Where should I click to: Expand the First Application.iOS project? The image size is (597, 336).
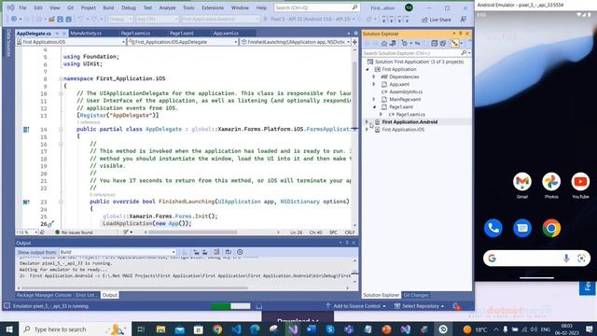click(367, 130)
